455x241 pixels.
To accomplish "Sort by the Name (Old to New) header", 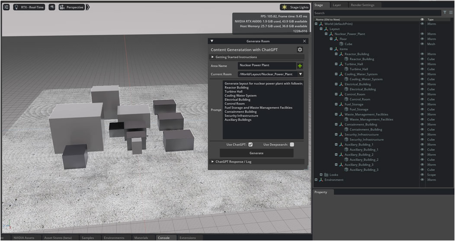I will coord(327,19).
